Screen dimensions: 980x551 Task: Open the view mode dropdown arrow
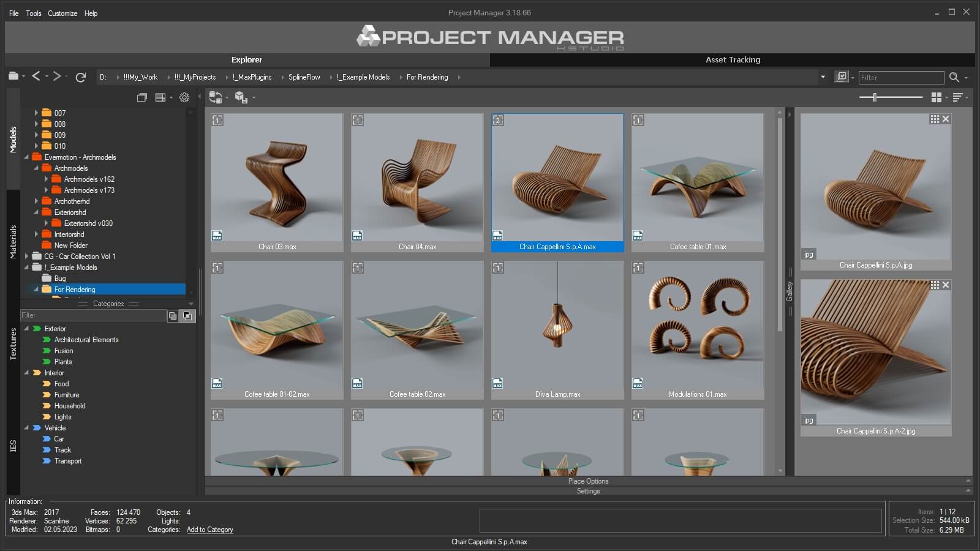coord(946,98)
